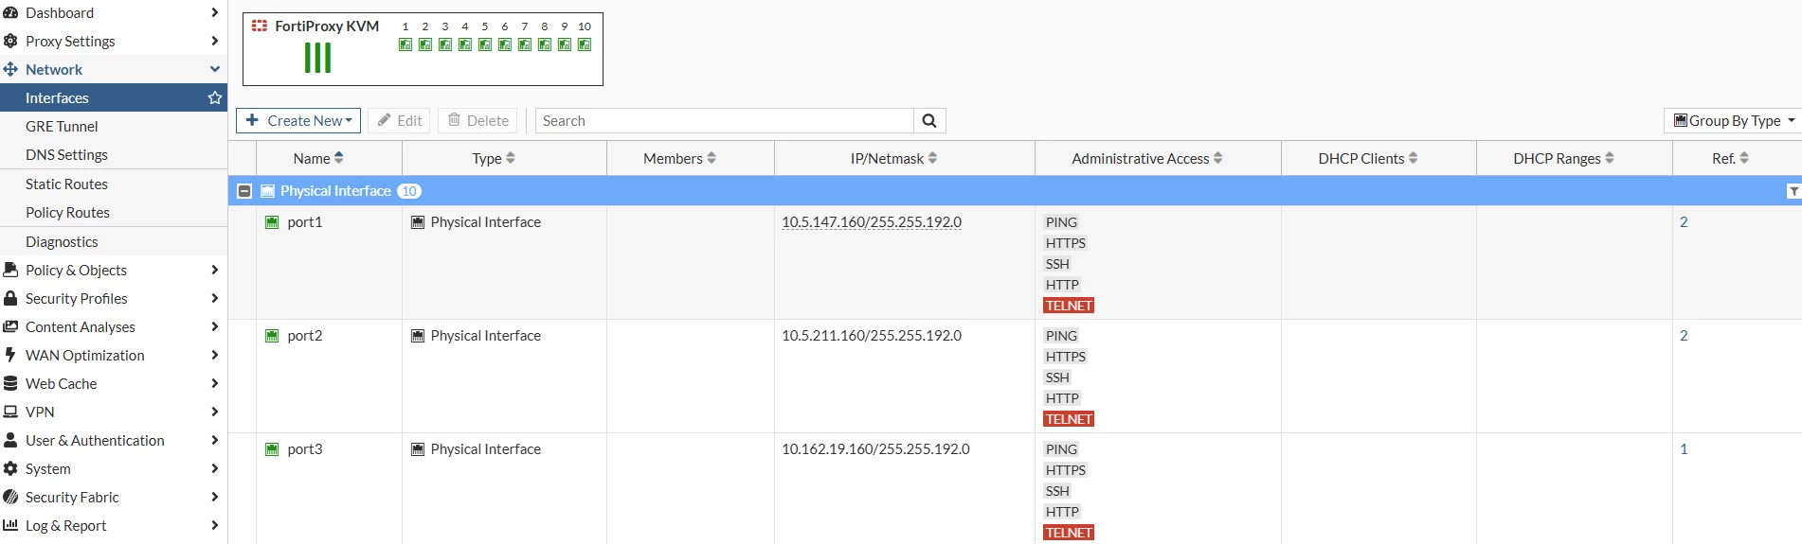Viewport: 1802px width, 544px height.
Task: Click port 10 icon in FortiProxy KVM faceplate
Action: [x=585, y=45]
